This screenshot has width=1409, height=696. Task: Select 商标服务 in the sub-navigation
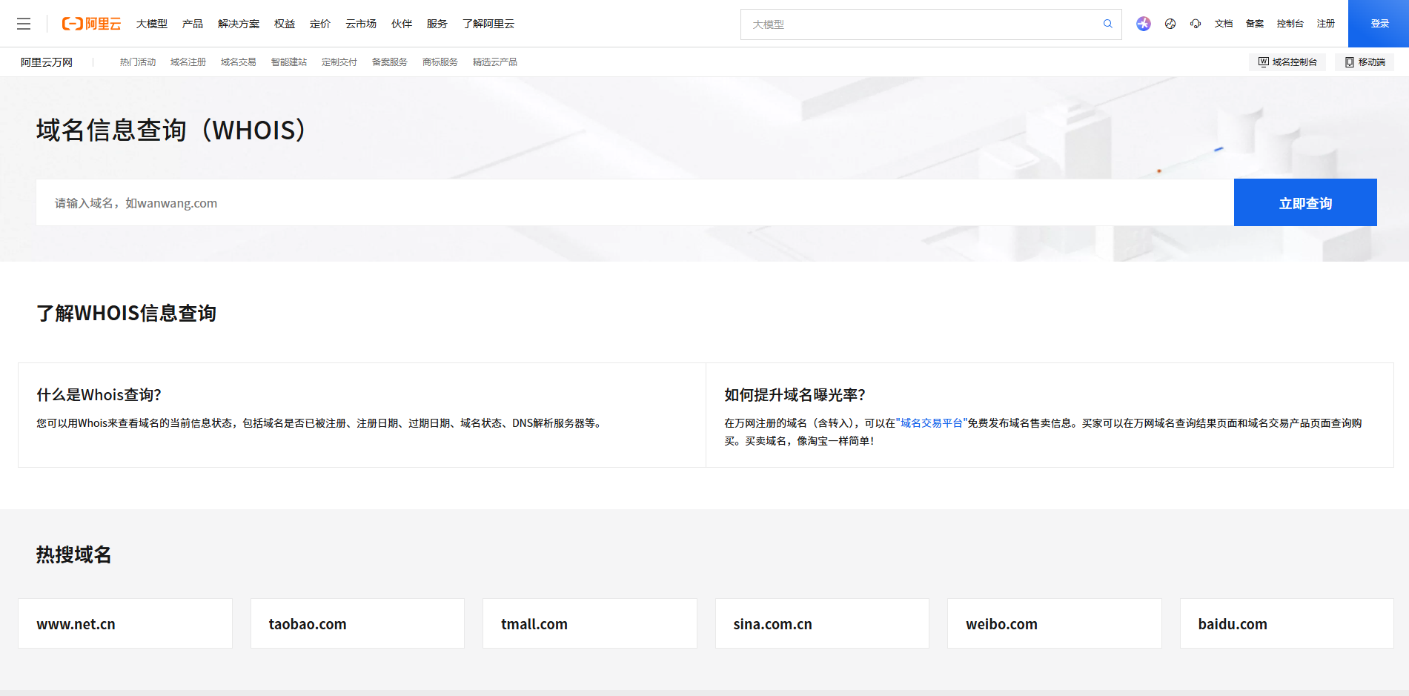[x=440, y=62]
